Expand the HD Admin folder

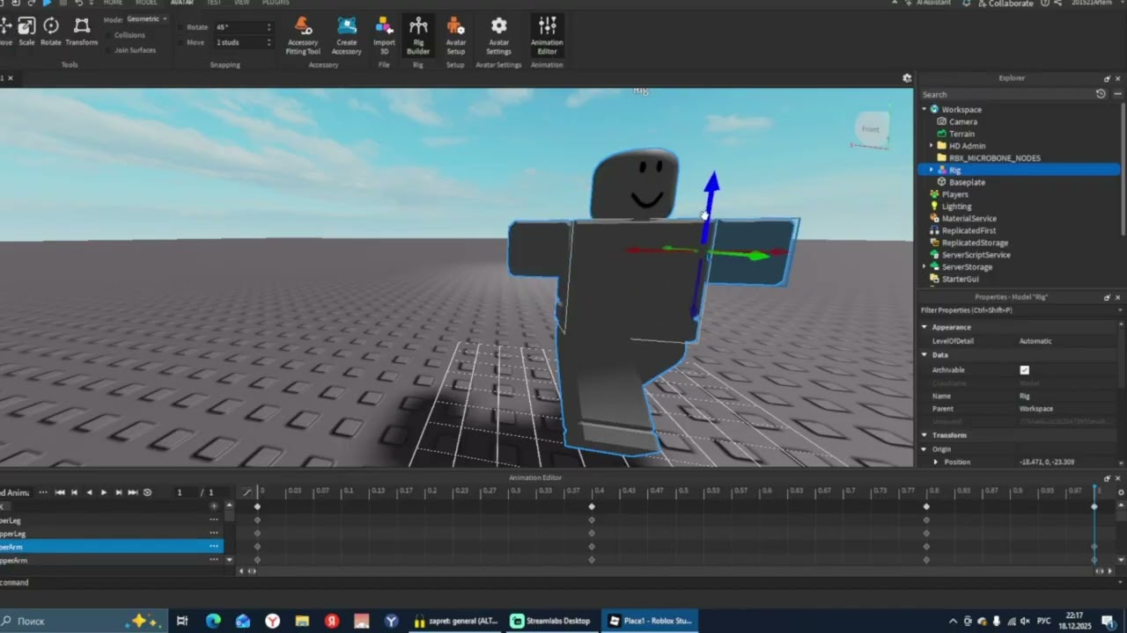932,146
